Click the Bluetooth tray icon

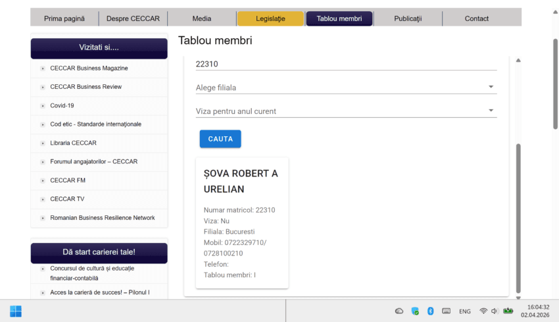pos(430,311)
